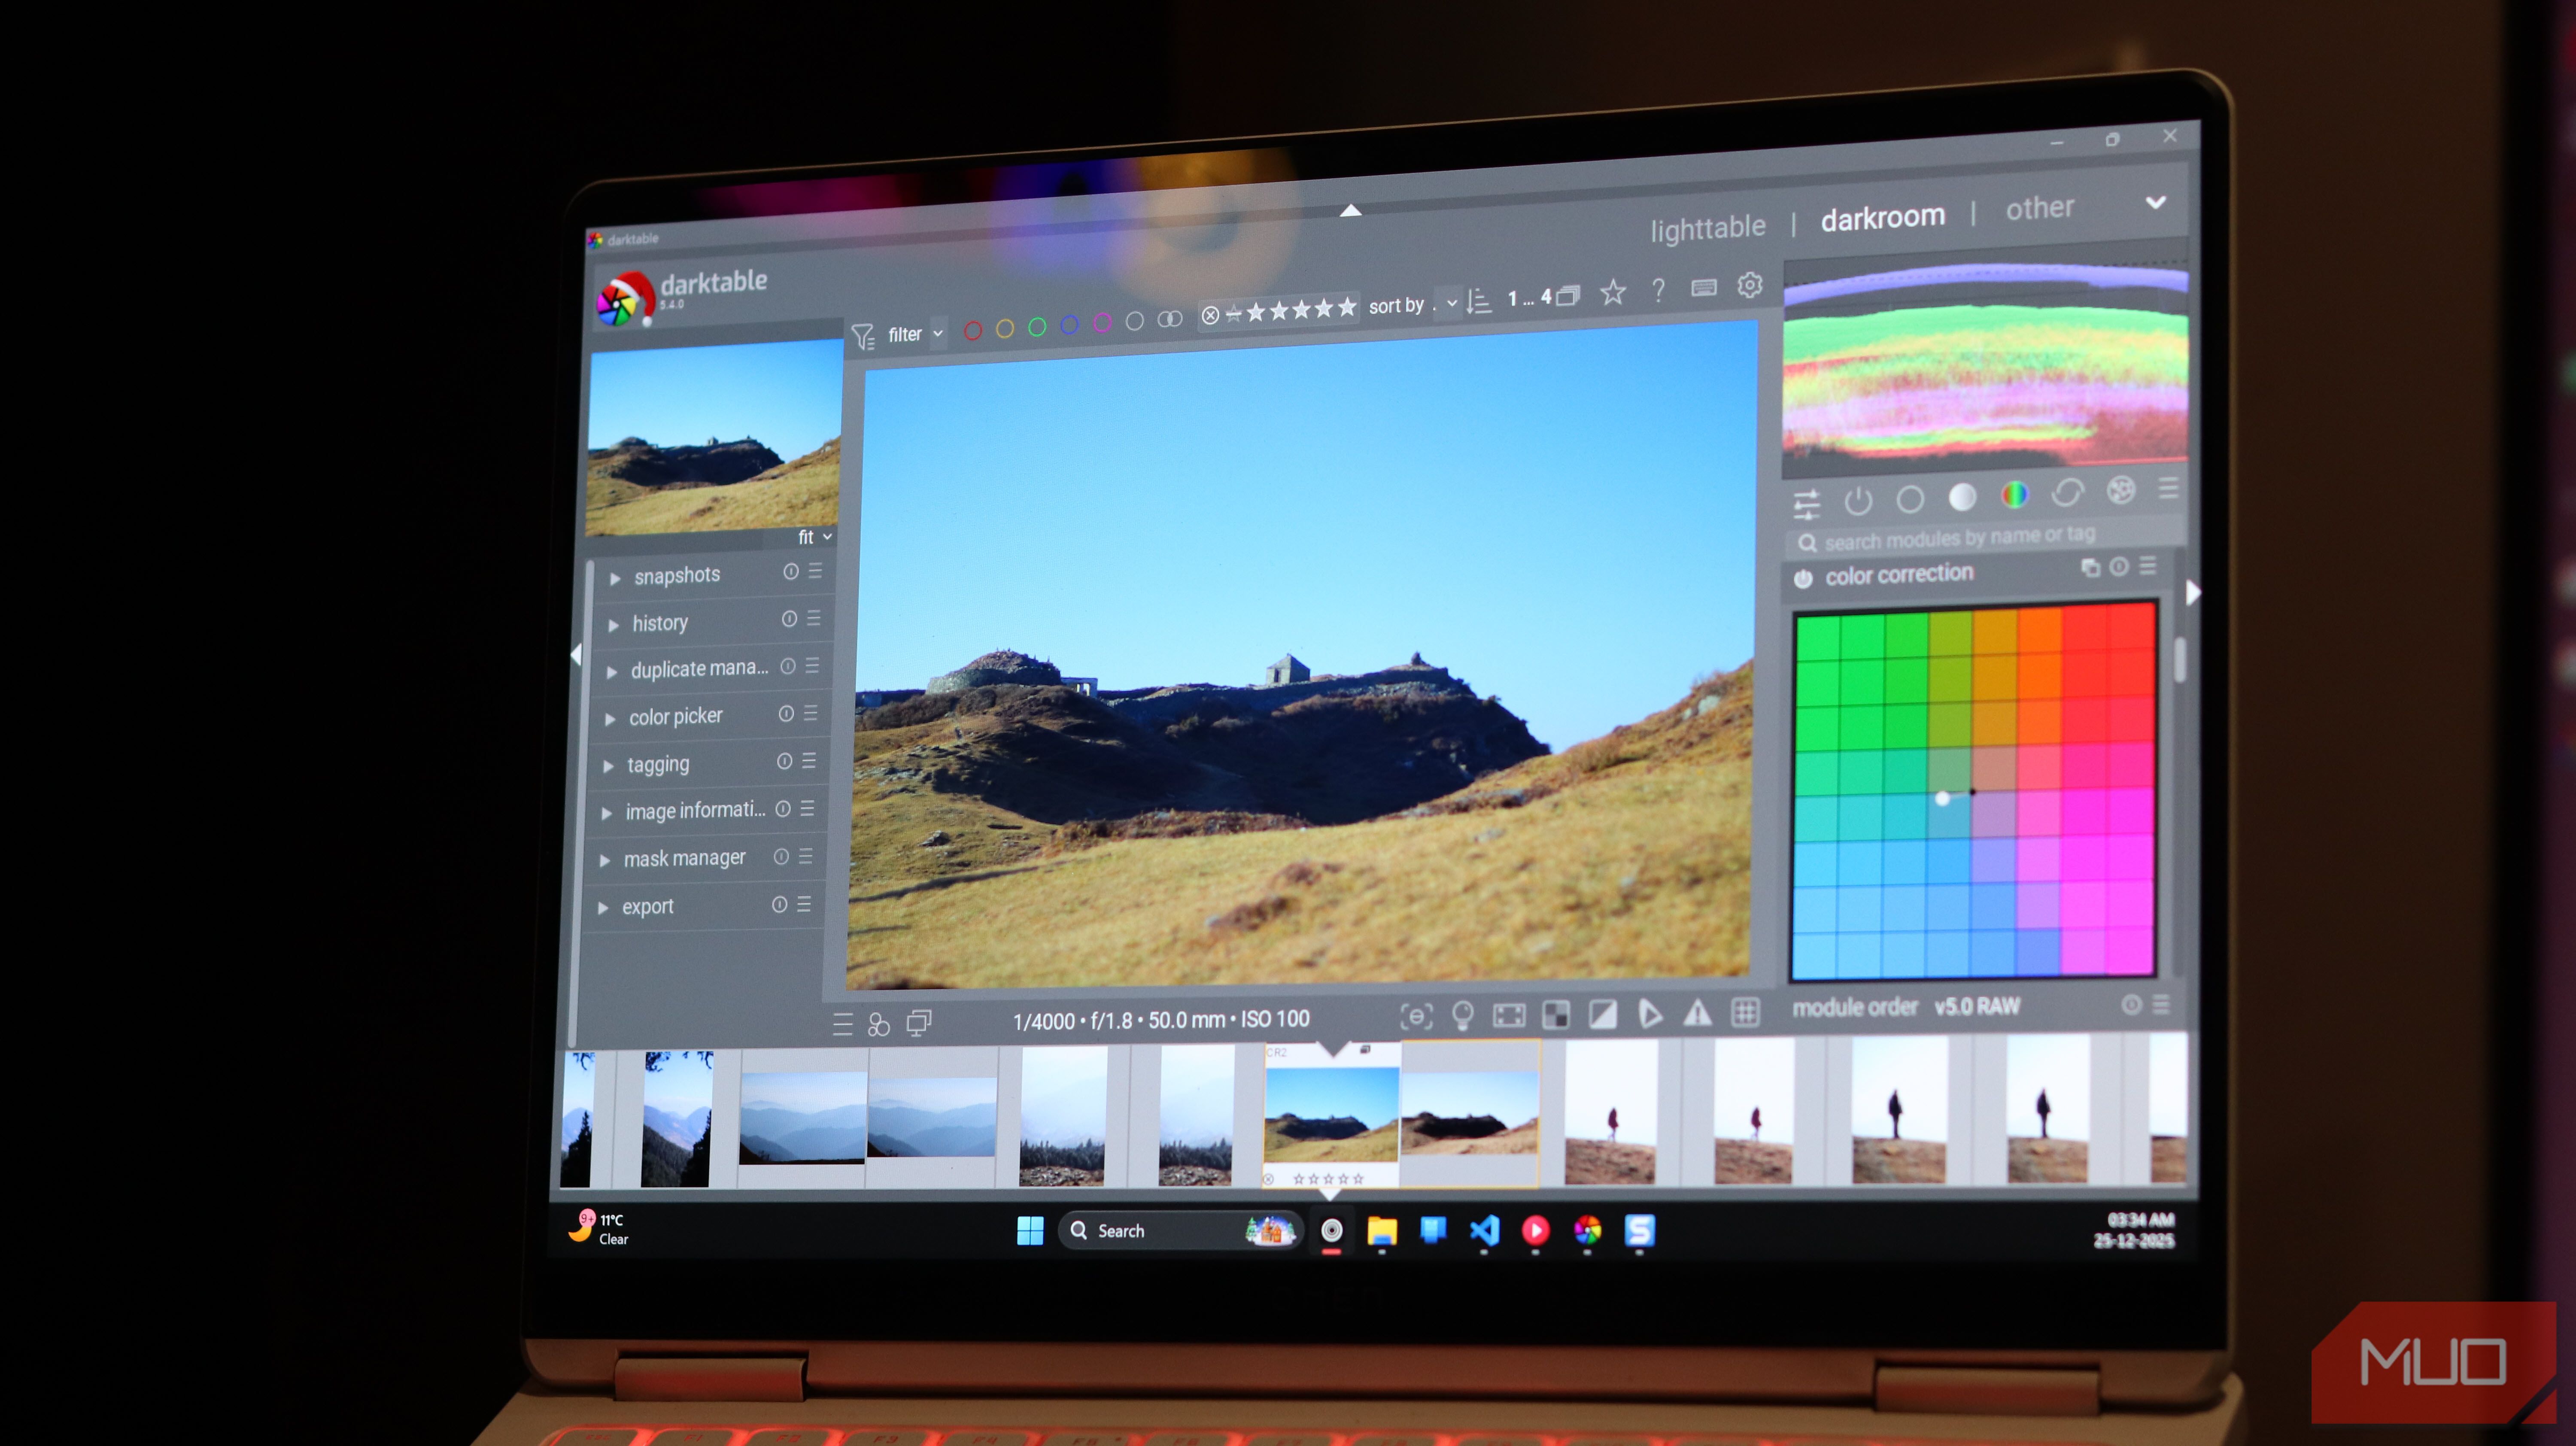Click the keyboard shortcuts icon
Screen dimensions: 2576x1446
pos(1704,288)
